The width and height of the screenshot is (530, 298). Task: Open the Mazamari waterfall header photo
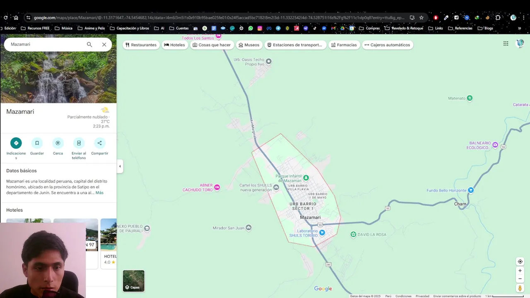click(x=58, y=78)
